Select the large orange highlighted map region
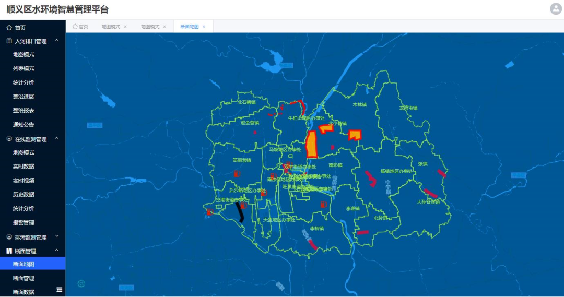 click(311, 145)
